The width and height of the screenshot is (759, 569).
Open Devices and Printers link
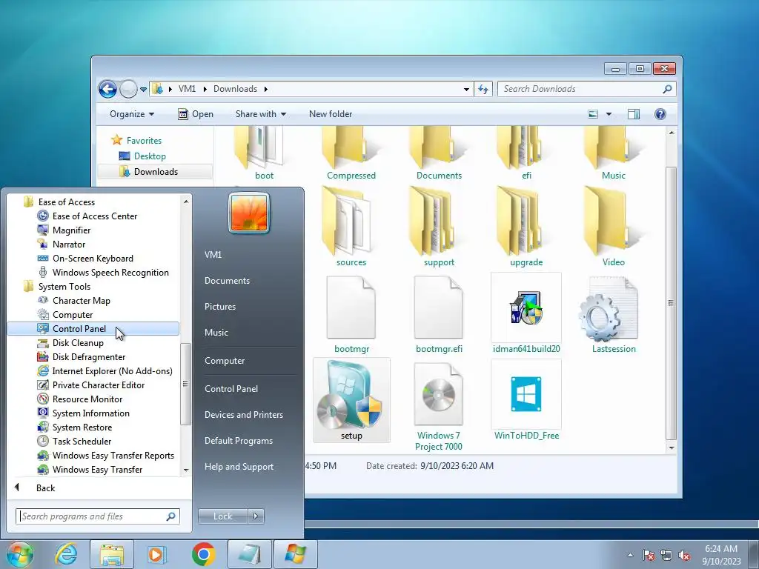[x=243, y=415]
